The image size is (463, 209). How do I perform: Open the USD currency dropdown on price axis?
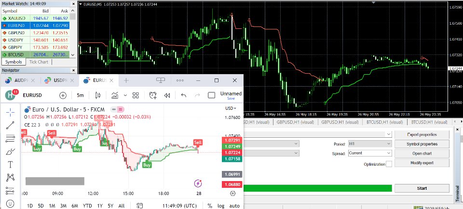(231, 108)
